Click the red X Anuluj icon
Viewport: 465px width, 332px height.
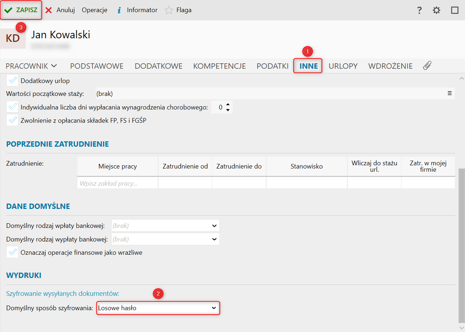[49, 10]
